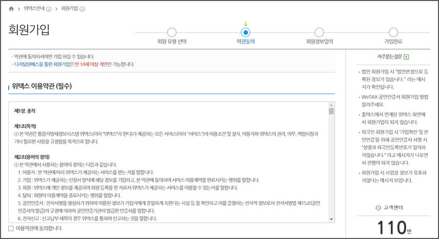
Task: Click the '3. 회원' definition line
Action: coord(127,188)
